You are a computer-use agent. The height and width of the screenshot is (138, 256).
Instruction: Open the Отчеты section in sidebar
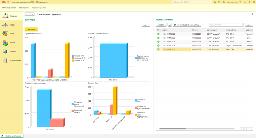click(x=11, y=43)
